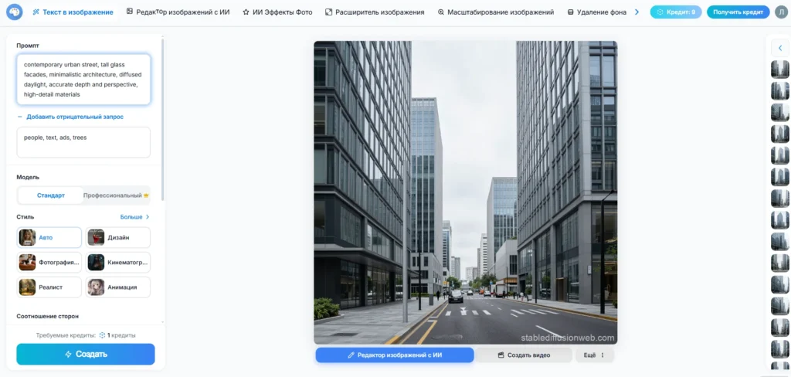Select the Профессиональный model option

click(117, 195)
